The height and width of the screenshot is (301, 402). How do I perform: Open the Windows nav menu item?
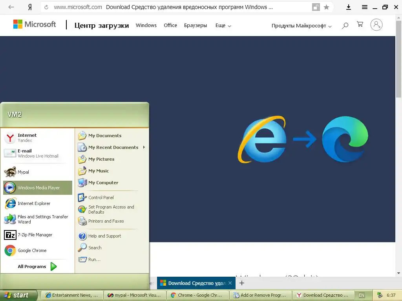click(x=146, y=25)
